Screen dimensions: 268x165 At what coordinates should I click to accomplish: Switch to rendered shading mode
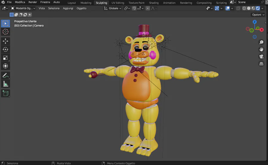coord(258,8)
